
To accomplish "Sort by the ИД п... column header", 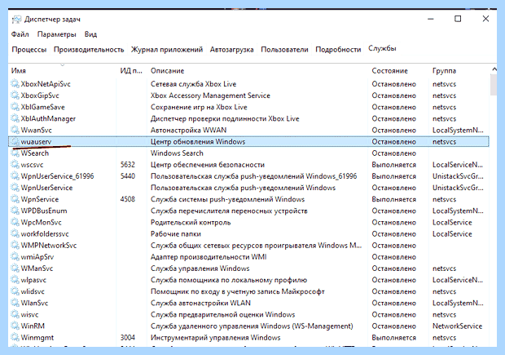I will pos(131,71).
